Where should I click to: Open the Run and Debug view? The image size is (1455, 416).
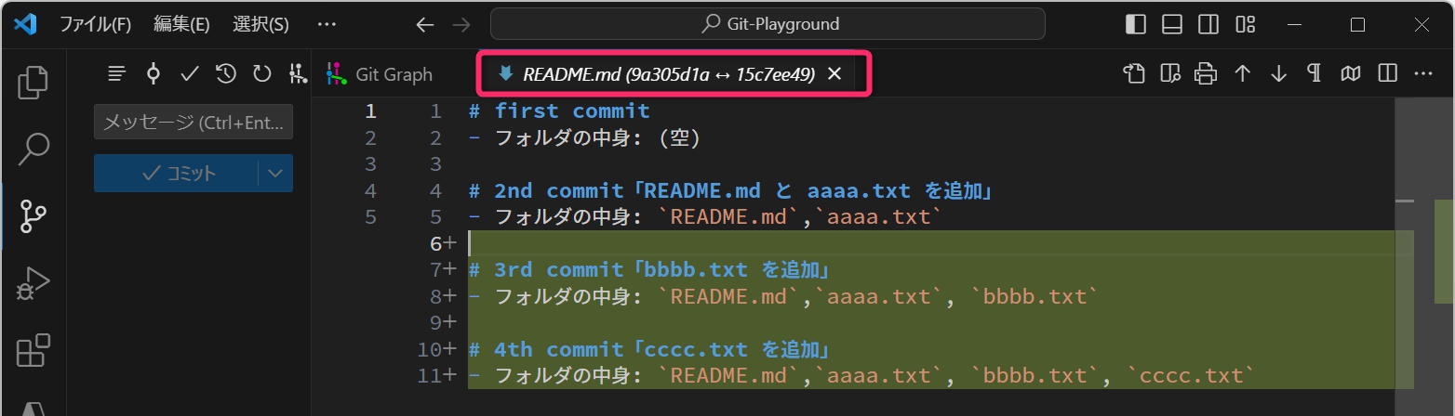click(x=33, y=284)
